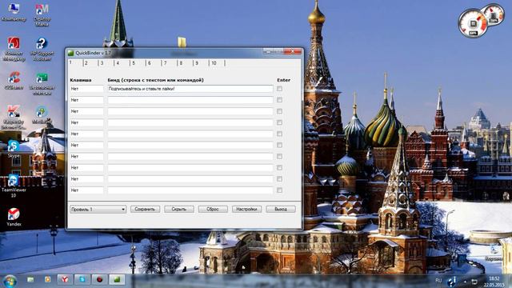Open the Recycle Bin on the desktop
The height and width of the screenshot is (288, 512).
[x=494, y=254]
